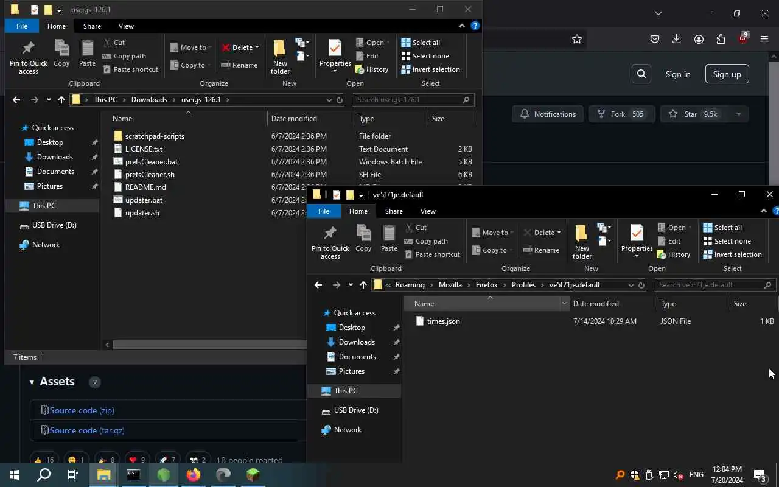The width and height of the screenshot is (779, 487).
Task: Click the Fork 505 button
Action: coord(621,114)
